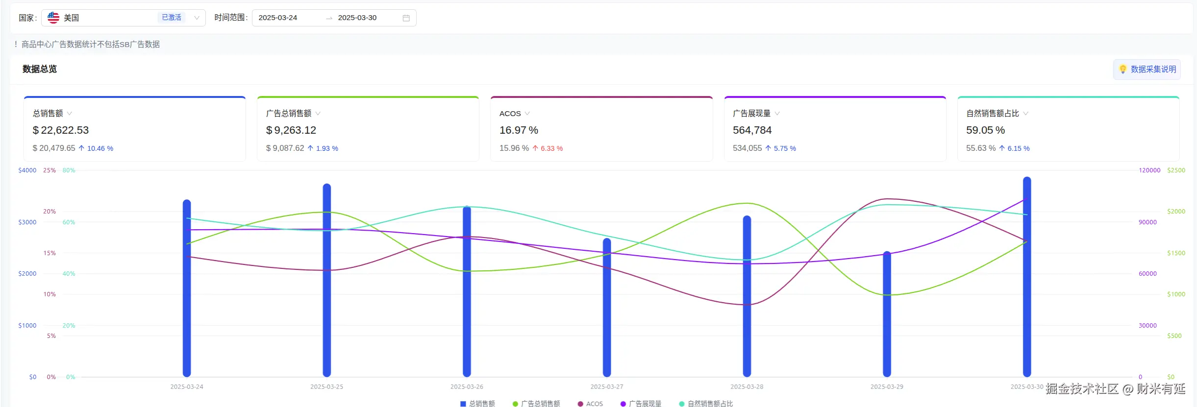This screenshot has height=407, width=1197.
Task: Open the 国家 country dropdown arrow
Action: [197, 18]
